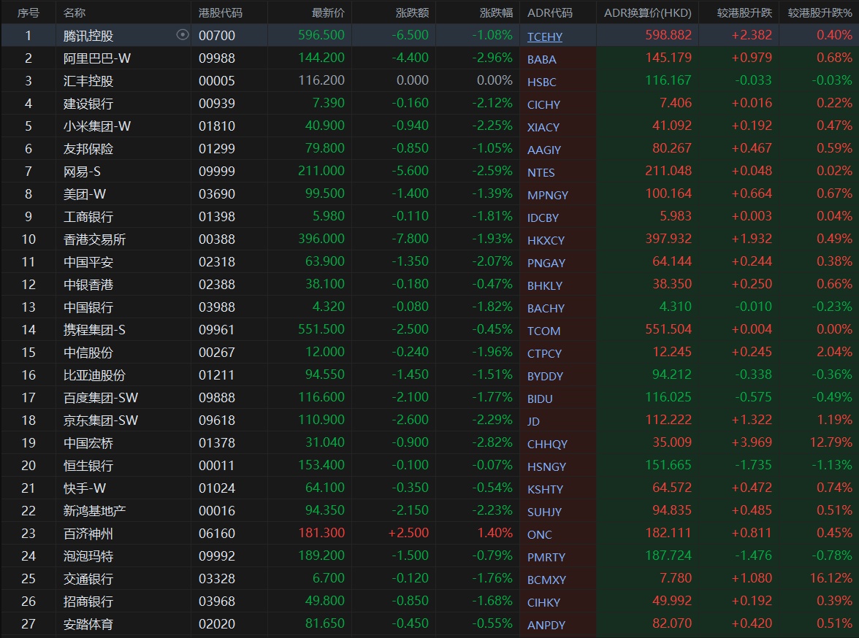Click the circle icon beside 腾讯控股
Viewport: 859px width, 638px height.
pos(183,35)
